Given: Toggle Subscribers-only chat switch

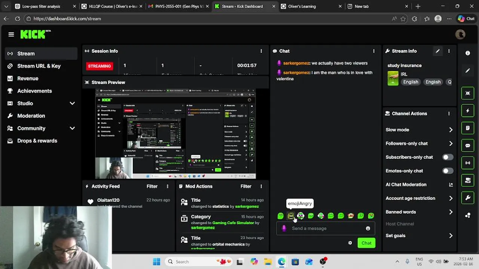Looking at the screenshot, I should [x=448, y=157].
